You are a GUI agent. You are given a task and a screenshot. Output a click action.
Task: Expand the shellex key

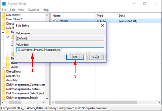(x=3, y=67)
